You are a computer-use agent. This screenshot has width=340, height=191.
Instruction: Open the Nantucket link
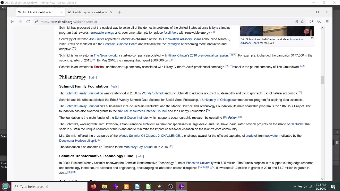point(297,124)
